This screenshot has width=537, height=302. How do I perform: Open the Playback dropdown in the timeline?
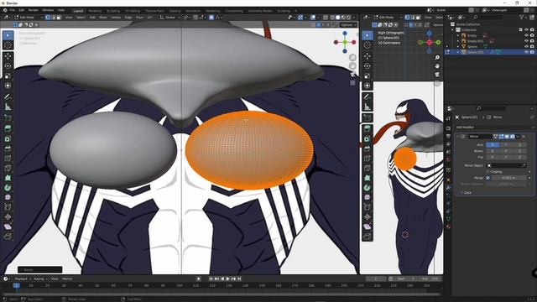(x=23, y=279)
